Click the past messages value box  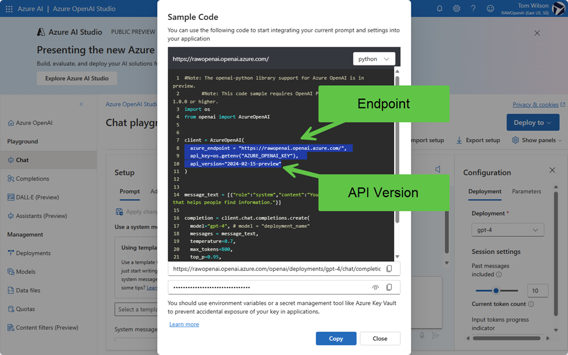tap(537, 290)
